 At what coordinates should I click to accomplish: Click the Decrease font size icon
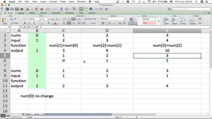[57, 19]
